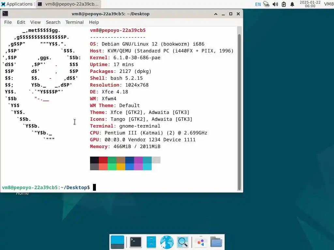Screen dimensions: 334x250
Task: Click the DE 'Xfce 4.18' text
Action: tap(115, 91)
